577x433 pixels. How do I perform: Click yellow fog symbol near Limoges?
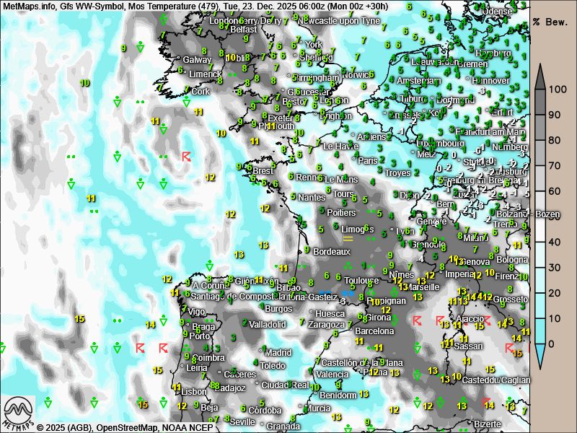[x=347, y=237]
